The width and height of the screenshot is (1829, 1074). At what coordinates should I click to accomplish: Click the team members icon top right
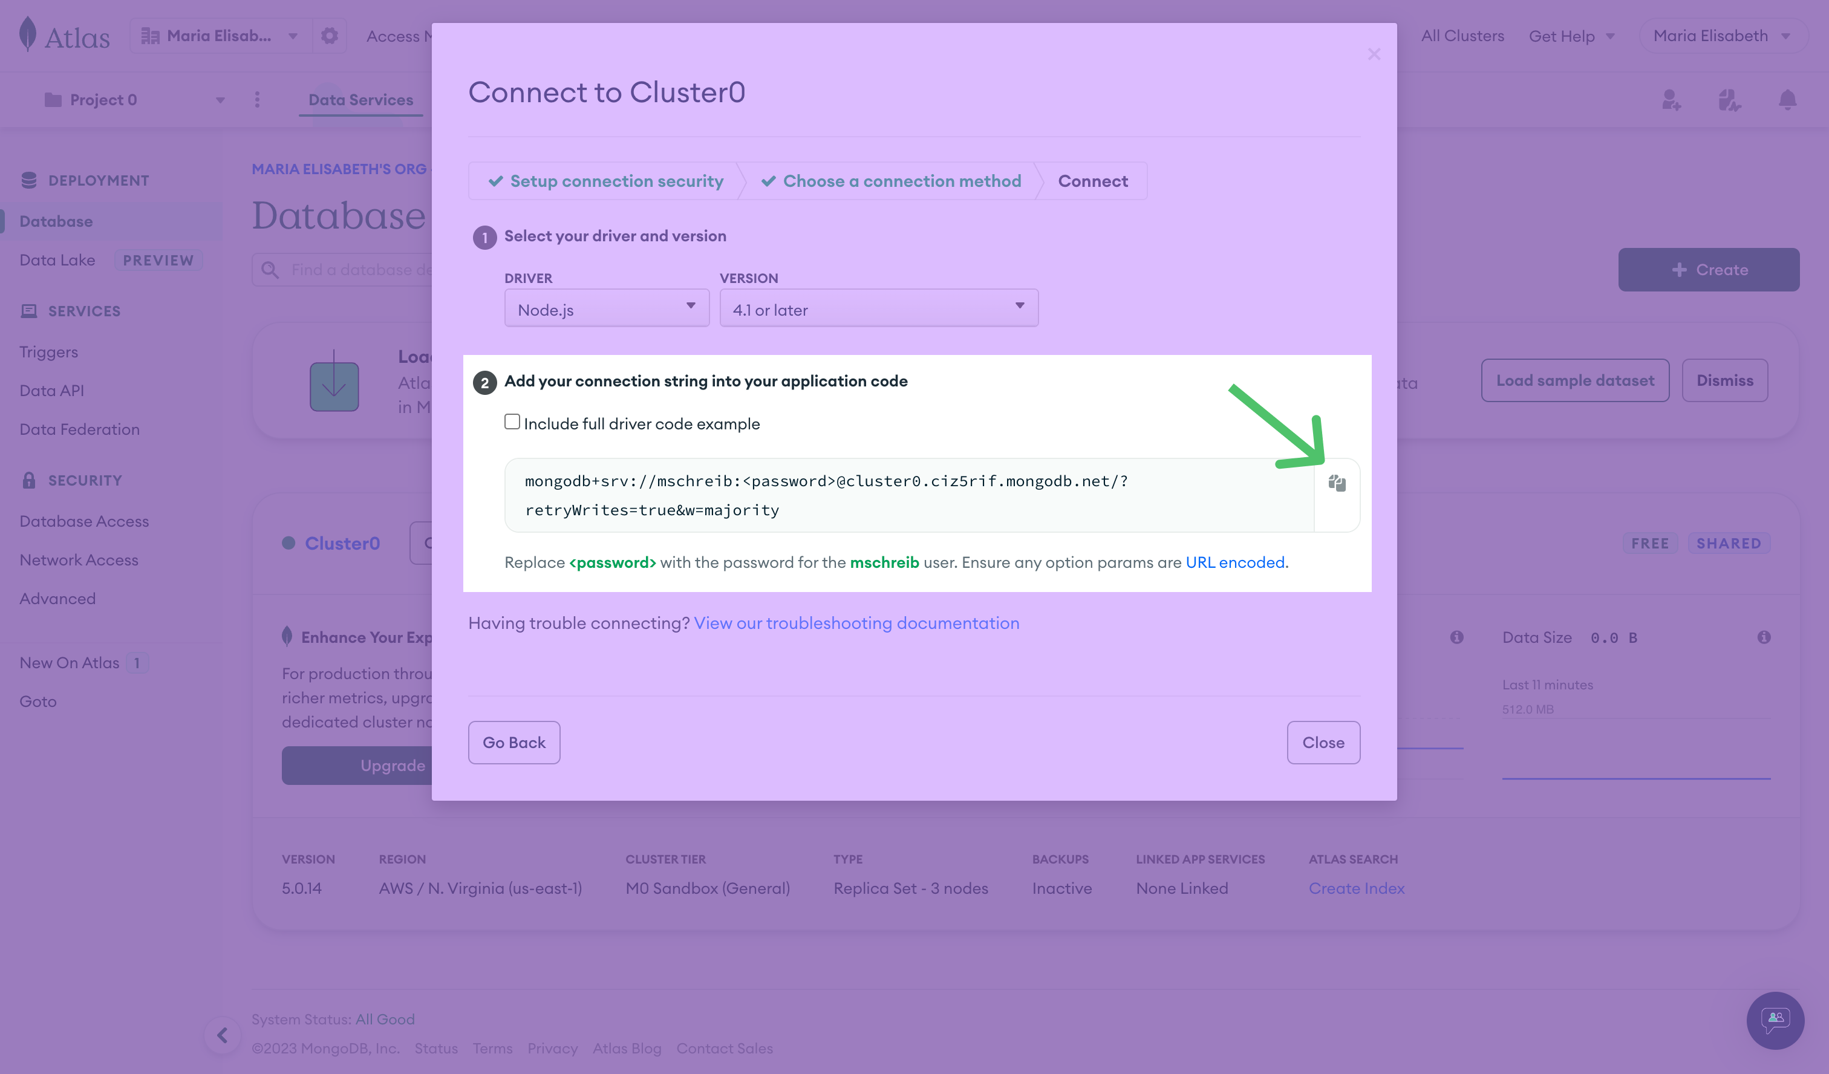click(1671, 100)
